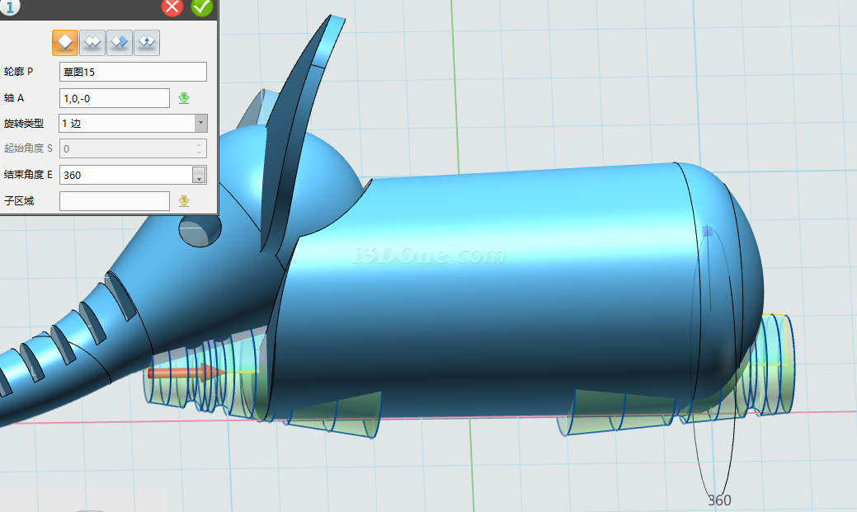
Task: Click the 轮廓 P profile field
Action: 133,72
